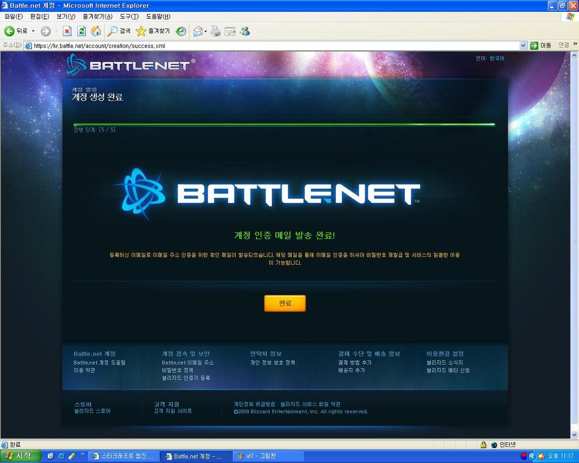Screen dimensions: 579x463
Task: Open the Messenger toolbar icon
Action: pyautogui.click(x=245, y=32)
